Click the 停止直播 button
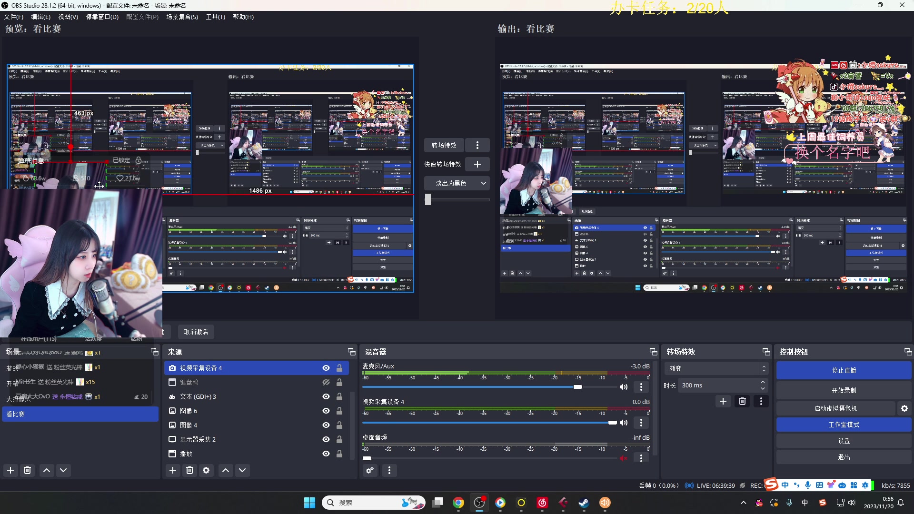This screenshot has height=514, width=914. pos(843,370)
